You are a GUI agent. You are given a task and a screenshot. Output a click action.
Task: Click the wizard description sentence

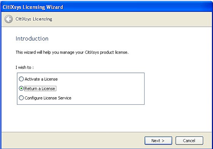click(72, 52)
